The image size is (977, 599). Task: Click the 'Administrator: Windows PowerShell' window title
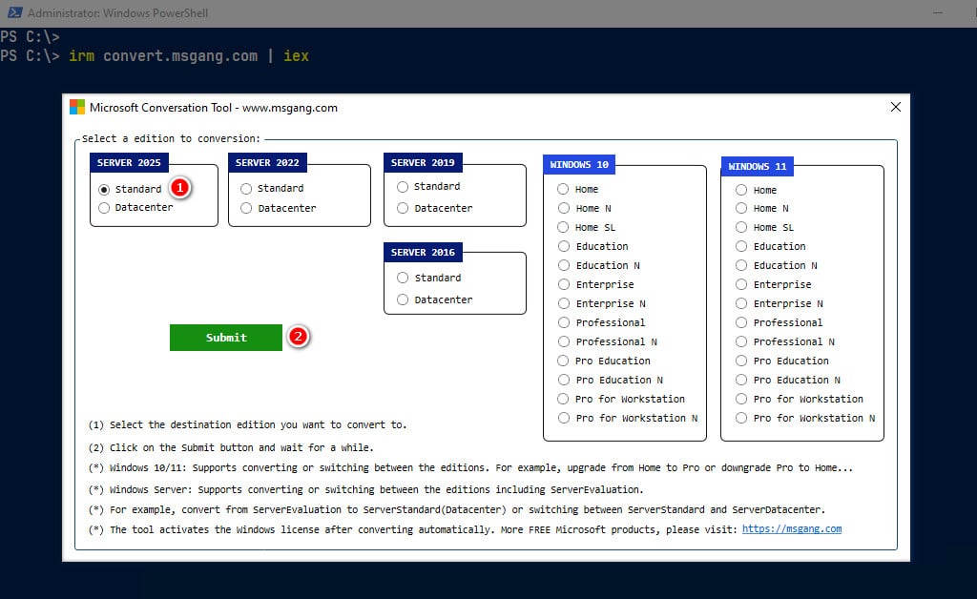pos(117,13)
